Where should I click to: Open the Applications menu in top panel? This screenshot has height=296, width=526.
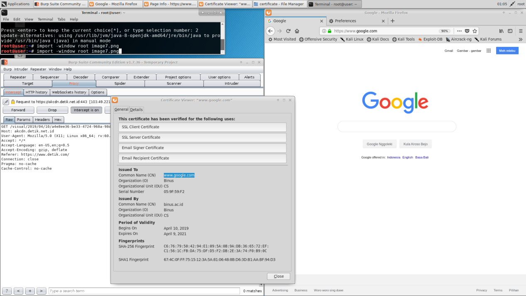coord(16,4)
